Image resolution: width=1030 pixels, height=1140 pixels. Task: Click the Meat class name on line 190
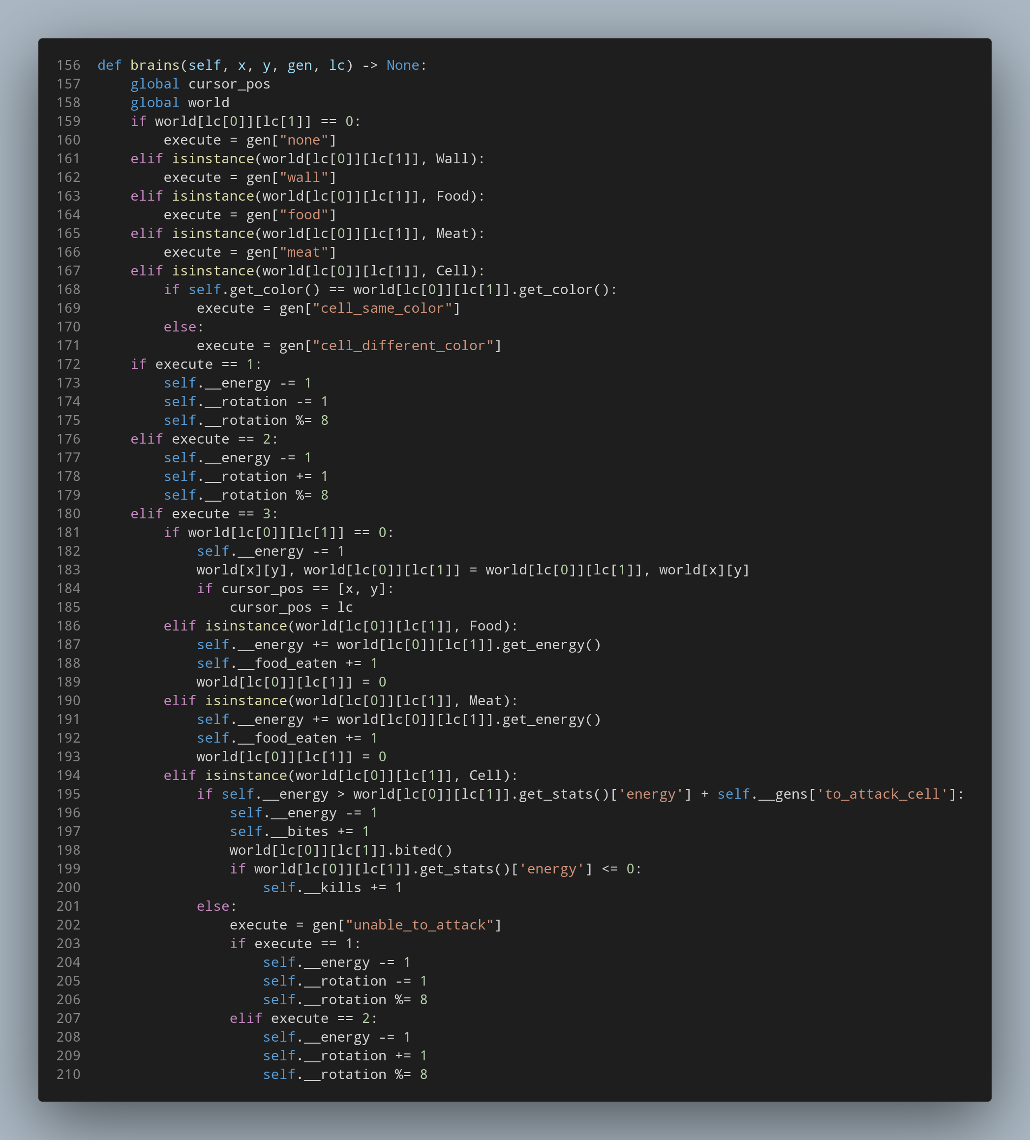tap(485, 701)
